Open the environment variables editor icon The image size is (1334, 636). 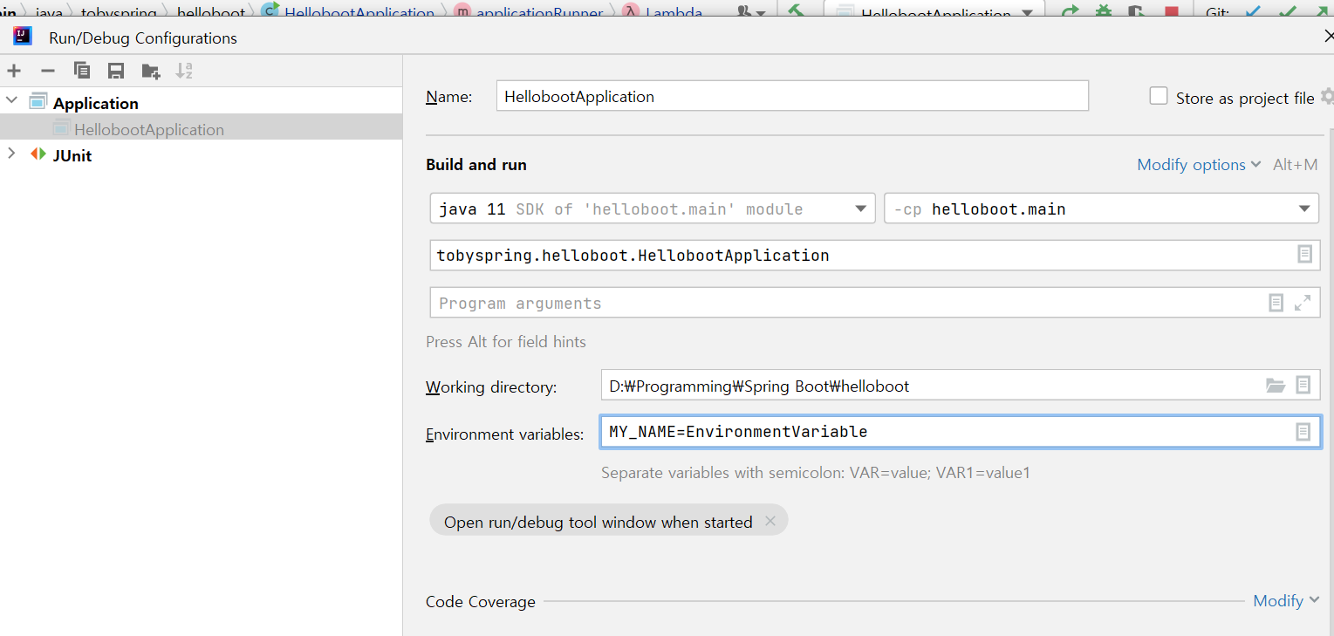pos(1303,431)
